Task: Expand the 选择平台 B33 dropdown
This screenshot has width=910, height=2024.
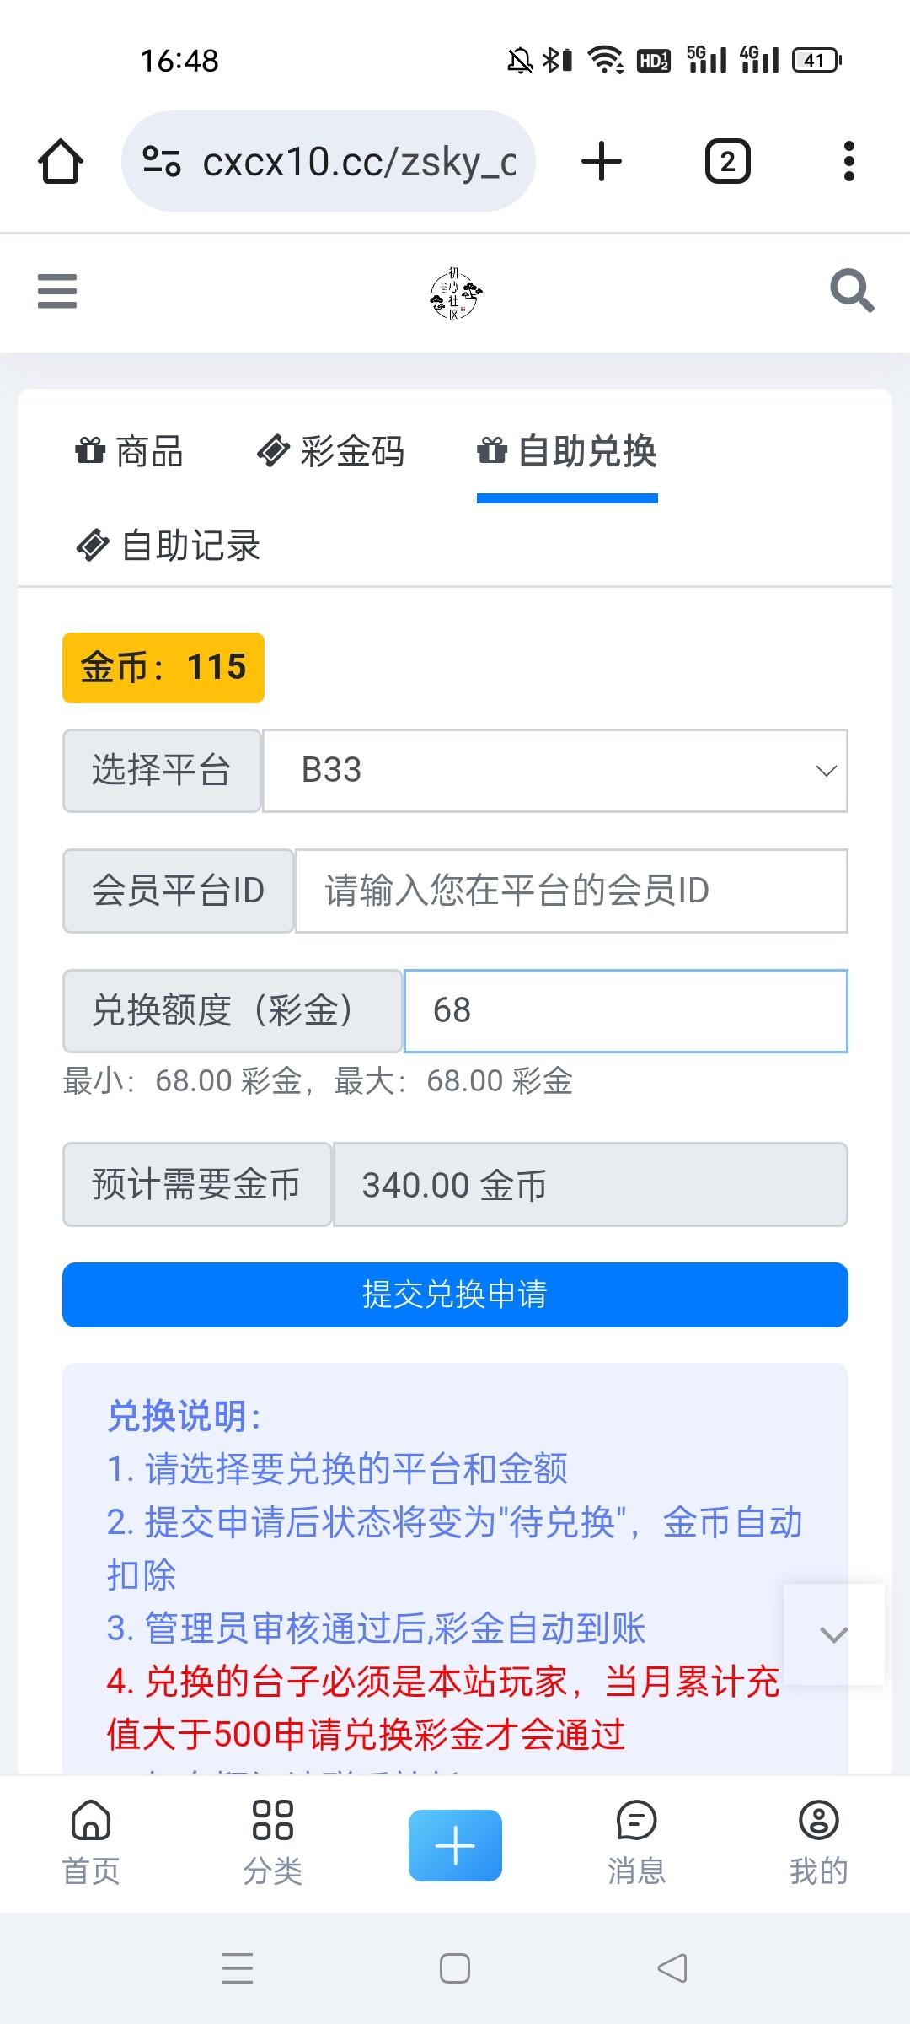Action: 555,771
